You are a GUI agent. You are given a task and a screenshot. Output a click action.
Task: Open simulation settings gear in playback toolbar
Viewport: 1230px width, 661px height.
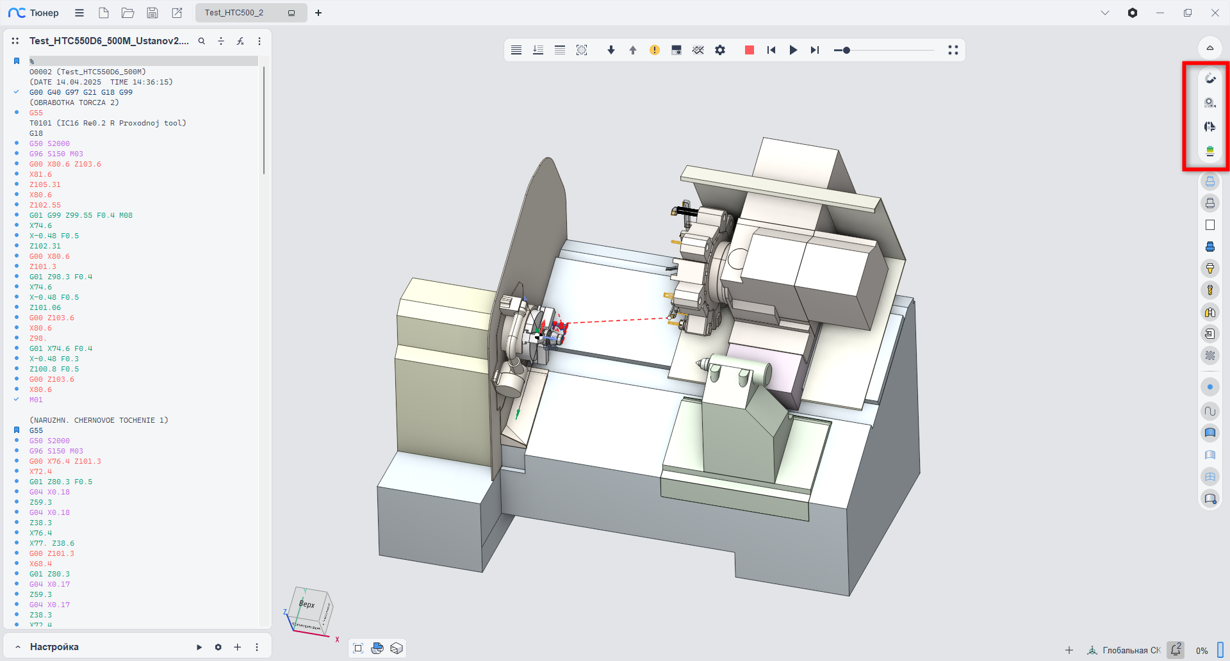720,50
